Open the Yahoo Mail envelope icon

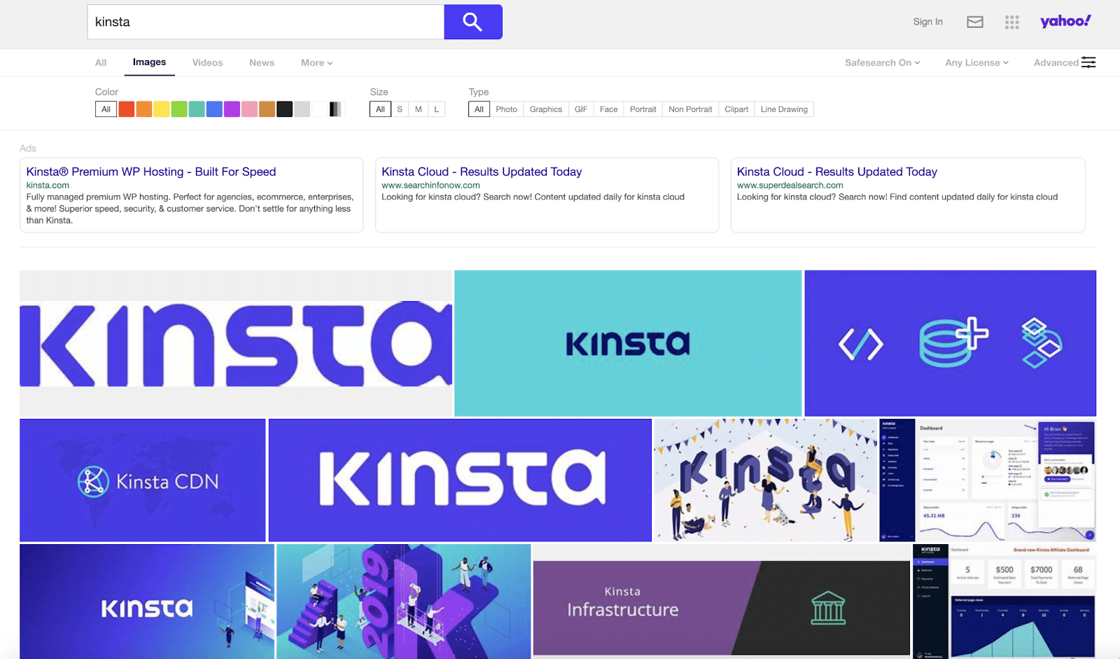[x=975, y=22]
